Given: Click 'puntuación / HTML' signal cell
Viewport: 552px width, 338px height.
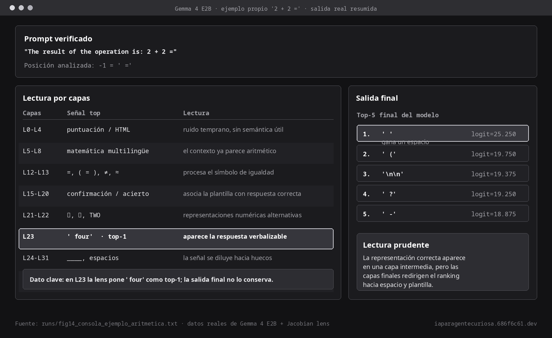Looking at the screenshot, I should [98, 130].
